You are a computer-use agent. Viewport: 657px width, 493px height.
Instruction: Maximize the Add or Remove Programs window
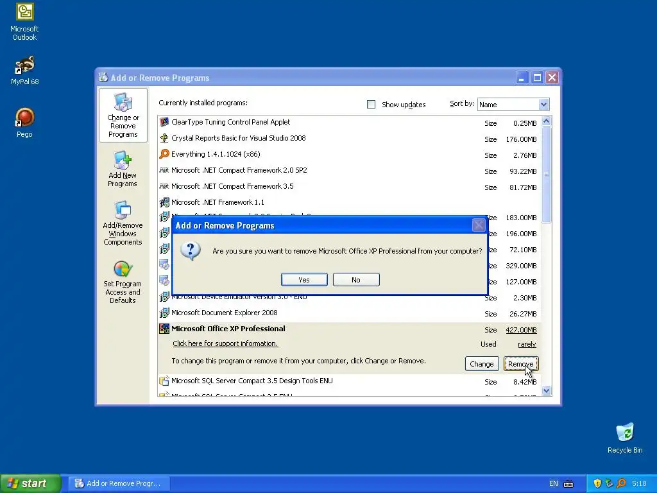(537, 78)
